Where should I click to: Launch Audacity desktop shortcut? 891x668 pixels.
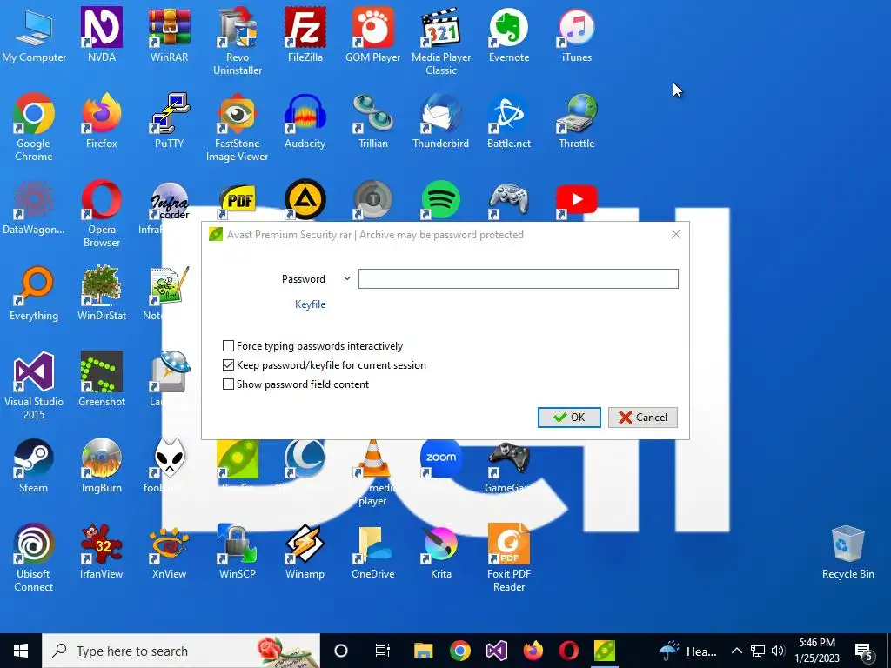(x=305, y=121)
